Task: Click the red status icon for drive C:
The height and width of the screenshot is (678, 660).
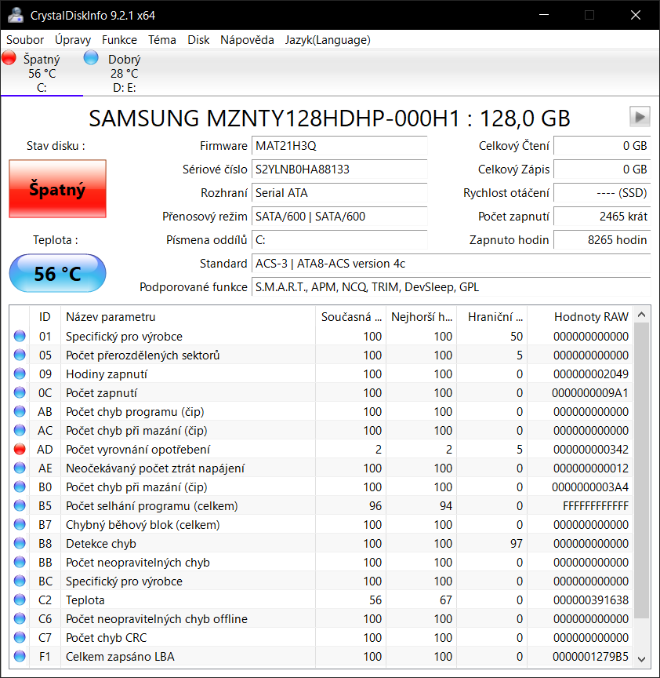Action: (9, 57)
